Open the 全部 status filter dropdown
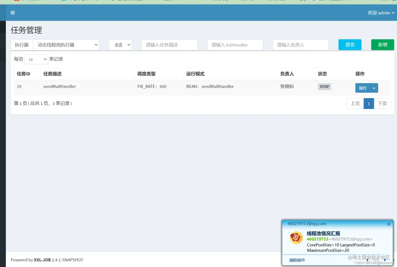Viewport: 397px width, 267px height. (120, 45)
